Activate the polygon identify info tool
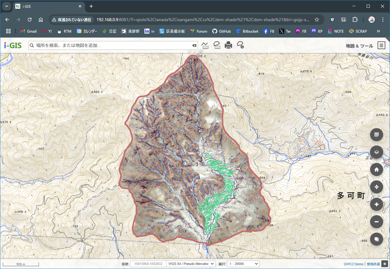This screenshot has width=390, height=269. [240, 45]
